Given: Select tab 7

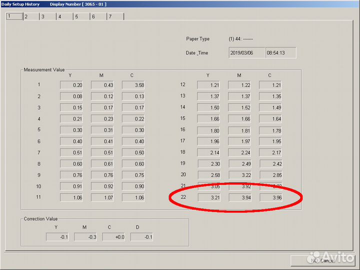Looking at the screenshot, I should [115, 16].
